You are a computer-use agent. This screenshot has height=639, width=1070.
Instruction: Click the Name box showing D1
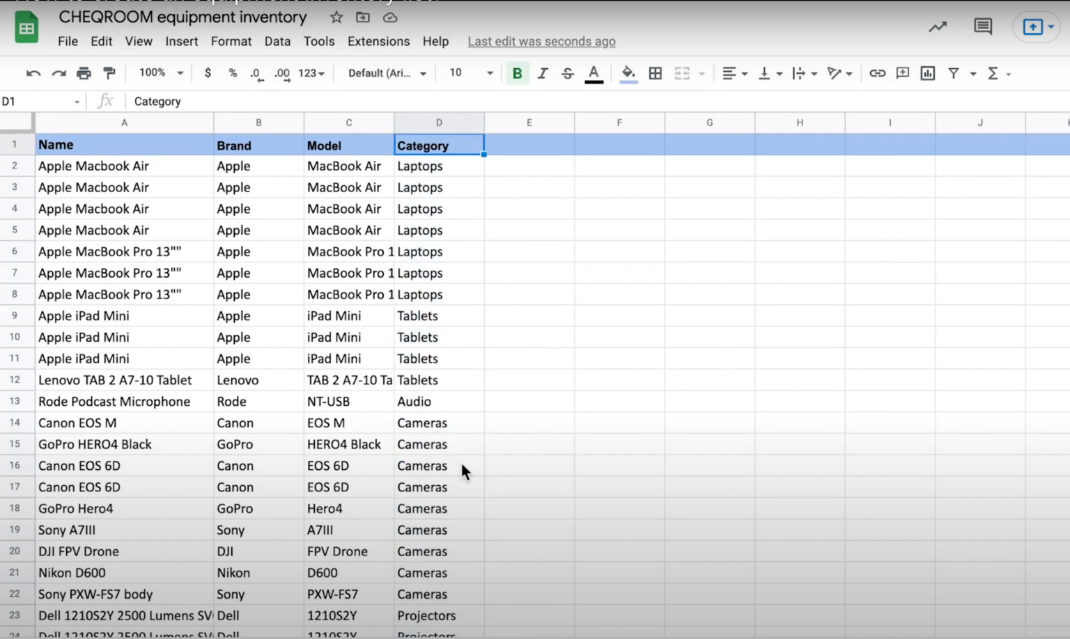pos(40,102)
